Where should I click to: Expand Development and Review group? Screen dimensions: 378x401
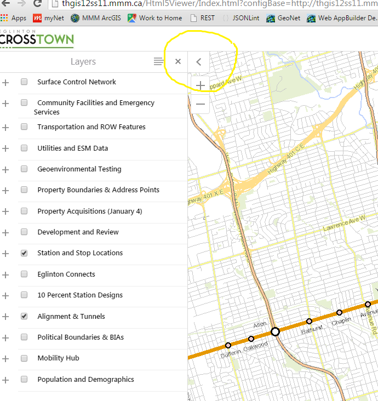(5, 233)
